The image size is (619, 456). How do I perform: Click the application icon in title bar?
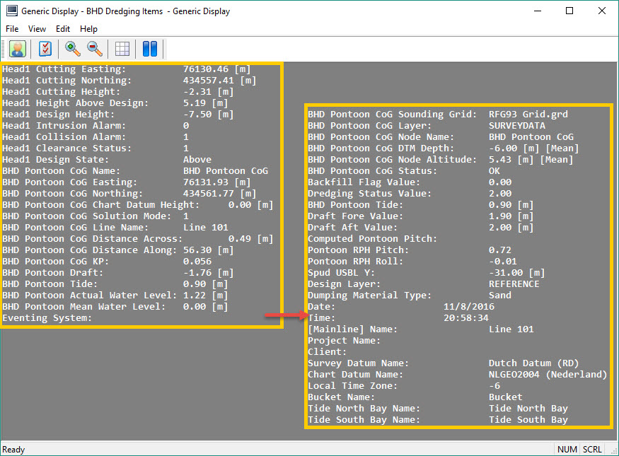(x=11, y=11)
